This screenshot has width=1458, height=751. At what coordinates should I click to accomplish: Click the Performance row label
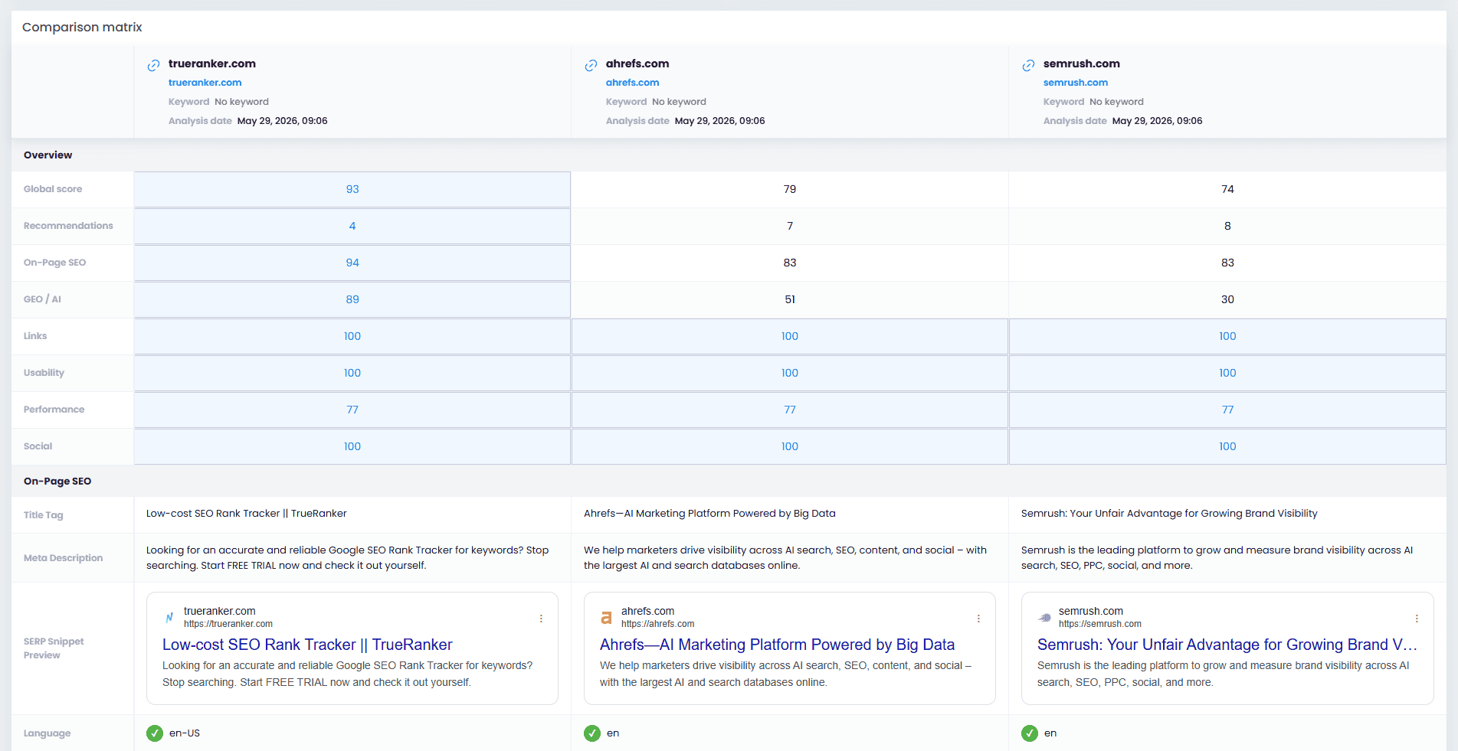(x=54, y=410)
